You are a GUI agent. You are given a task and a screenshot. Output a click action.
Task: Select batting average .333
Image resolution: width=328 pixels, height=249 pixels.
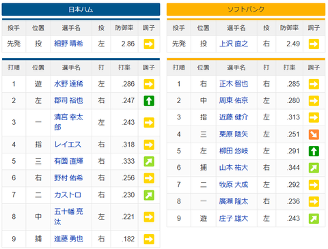[128, 161]
